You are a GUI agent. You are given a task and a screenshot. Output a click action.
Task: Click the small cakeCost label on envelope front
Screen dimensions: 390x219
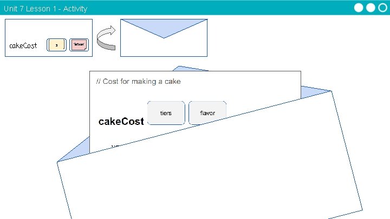tap(23, 45)
